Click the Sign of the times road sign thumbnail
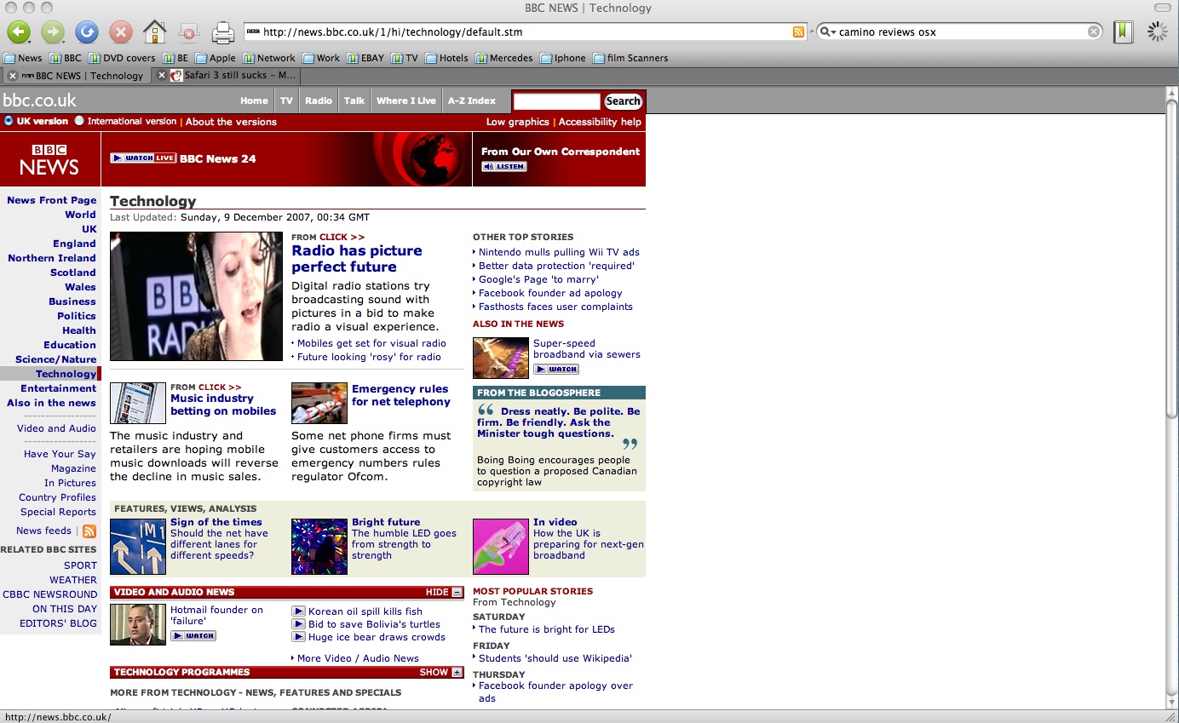1179x723 pixels. (138, 546)
